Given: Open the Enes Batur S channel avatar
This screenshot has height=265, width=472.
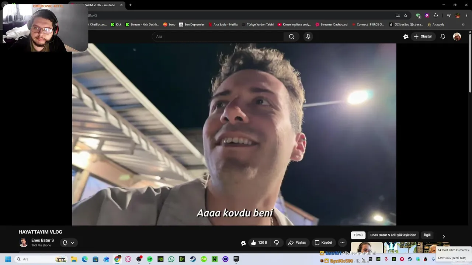Looking at the screenshot, I should point(23,243).
